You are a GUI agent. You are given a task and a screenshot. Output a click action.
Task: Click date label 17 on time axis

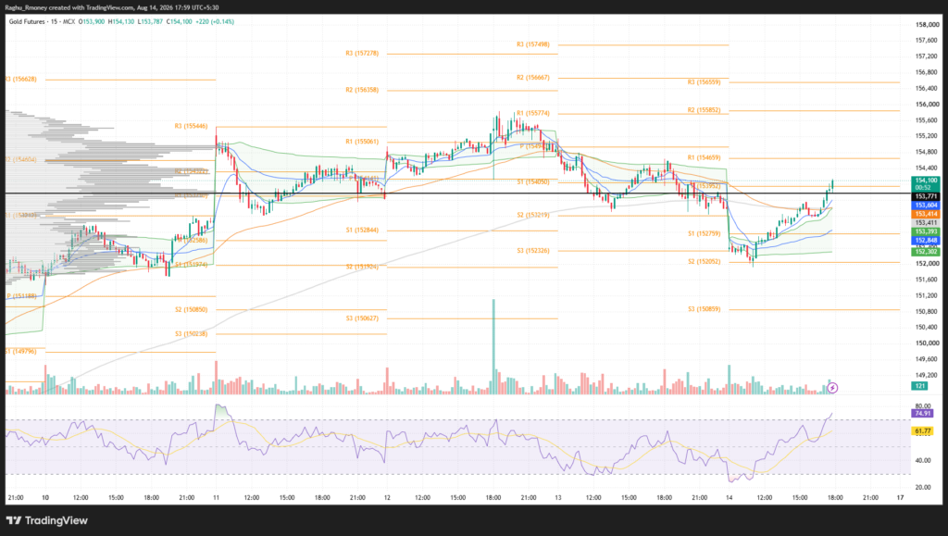click(900, 498)
